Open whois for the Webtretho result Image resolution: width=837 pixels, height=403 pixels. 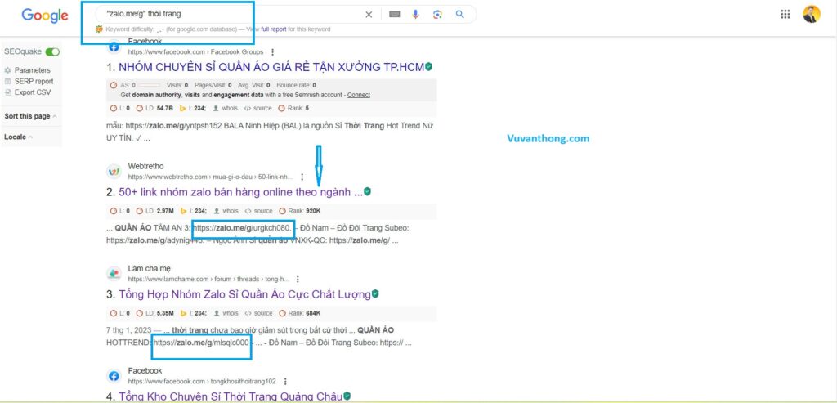[x=226, y=211]
